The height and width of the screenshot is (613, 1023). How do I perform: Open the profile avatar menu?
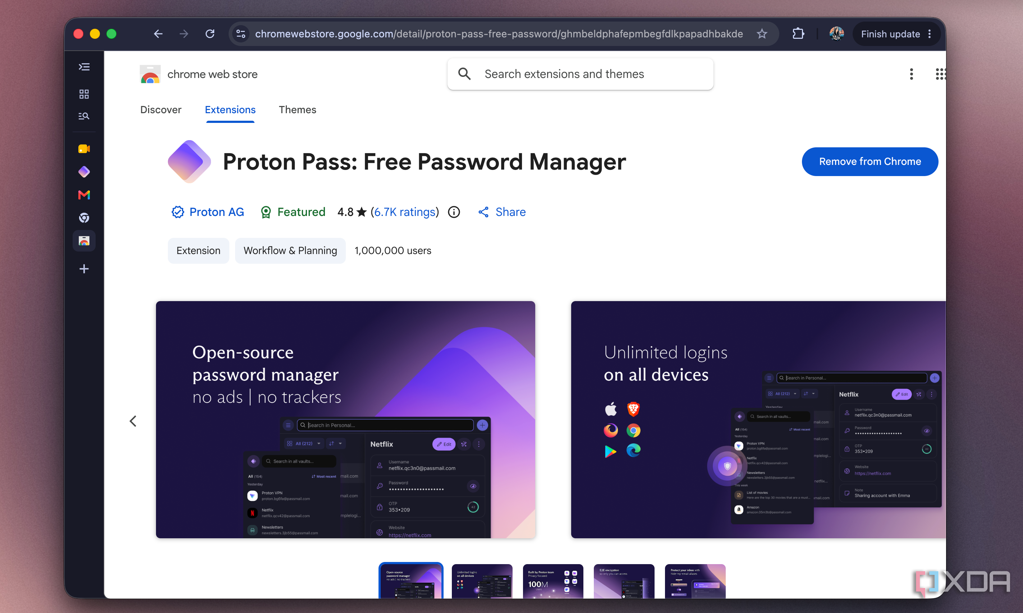tap(837, 34)
